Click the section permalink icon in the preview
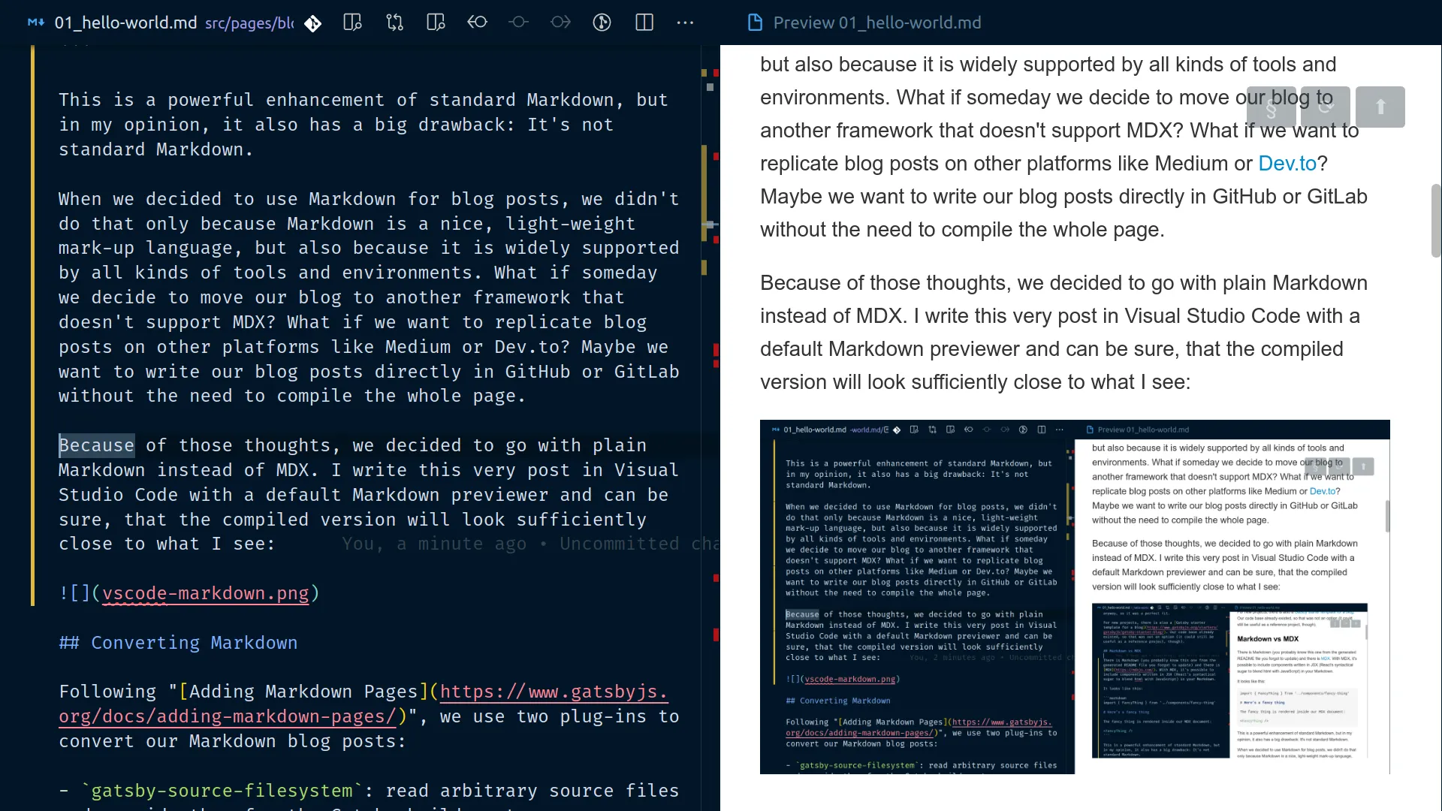This screenshot has height=811, width=1442. click(x=1272, y=107)
